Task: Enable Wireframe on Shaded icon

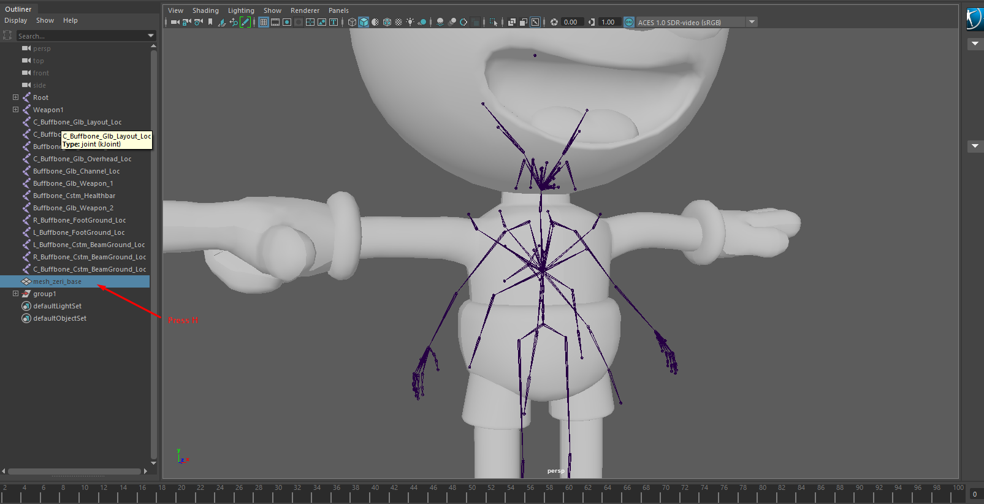Action: 387,22
